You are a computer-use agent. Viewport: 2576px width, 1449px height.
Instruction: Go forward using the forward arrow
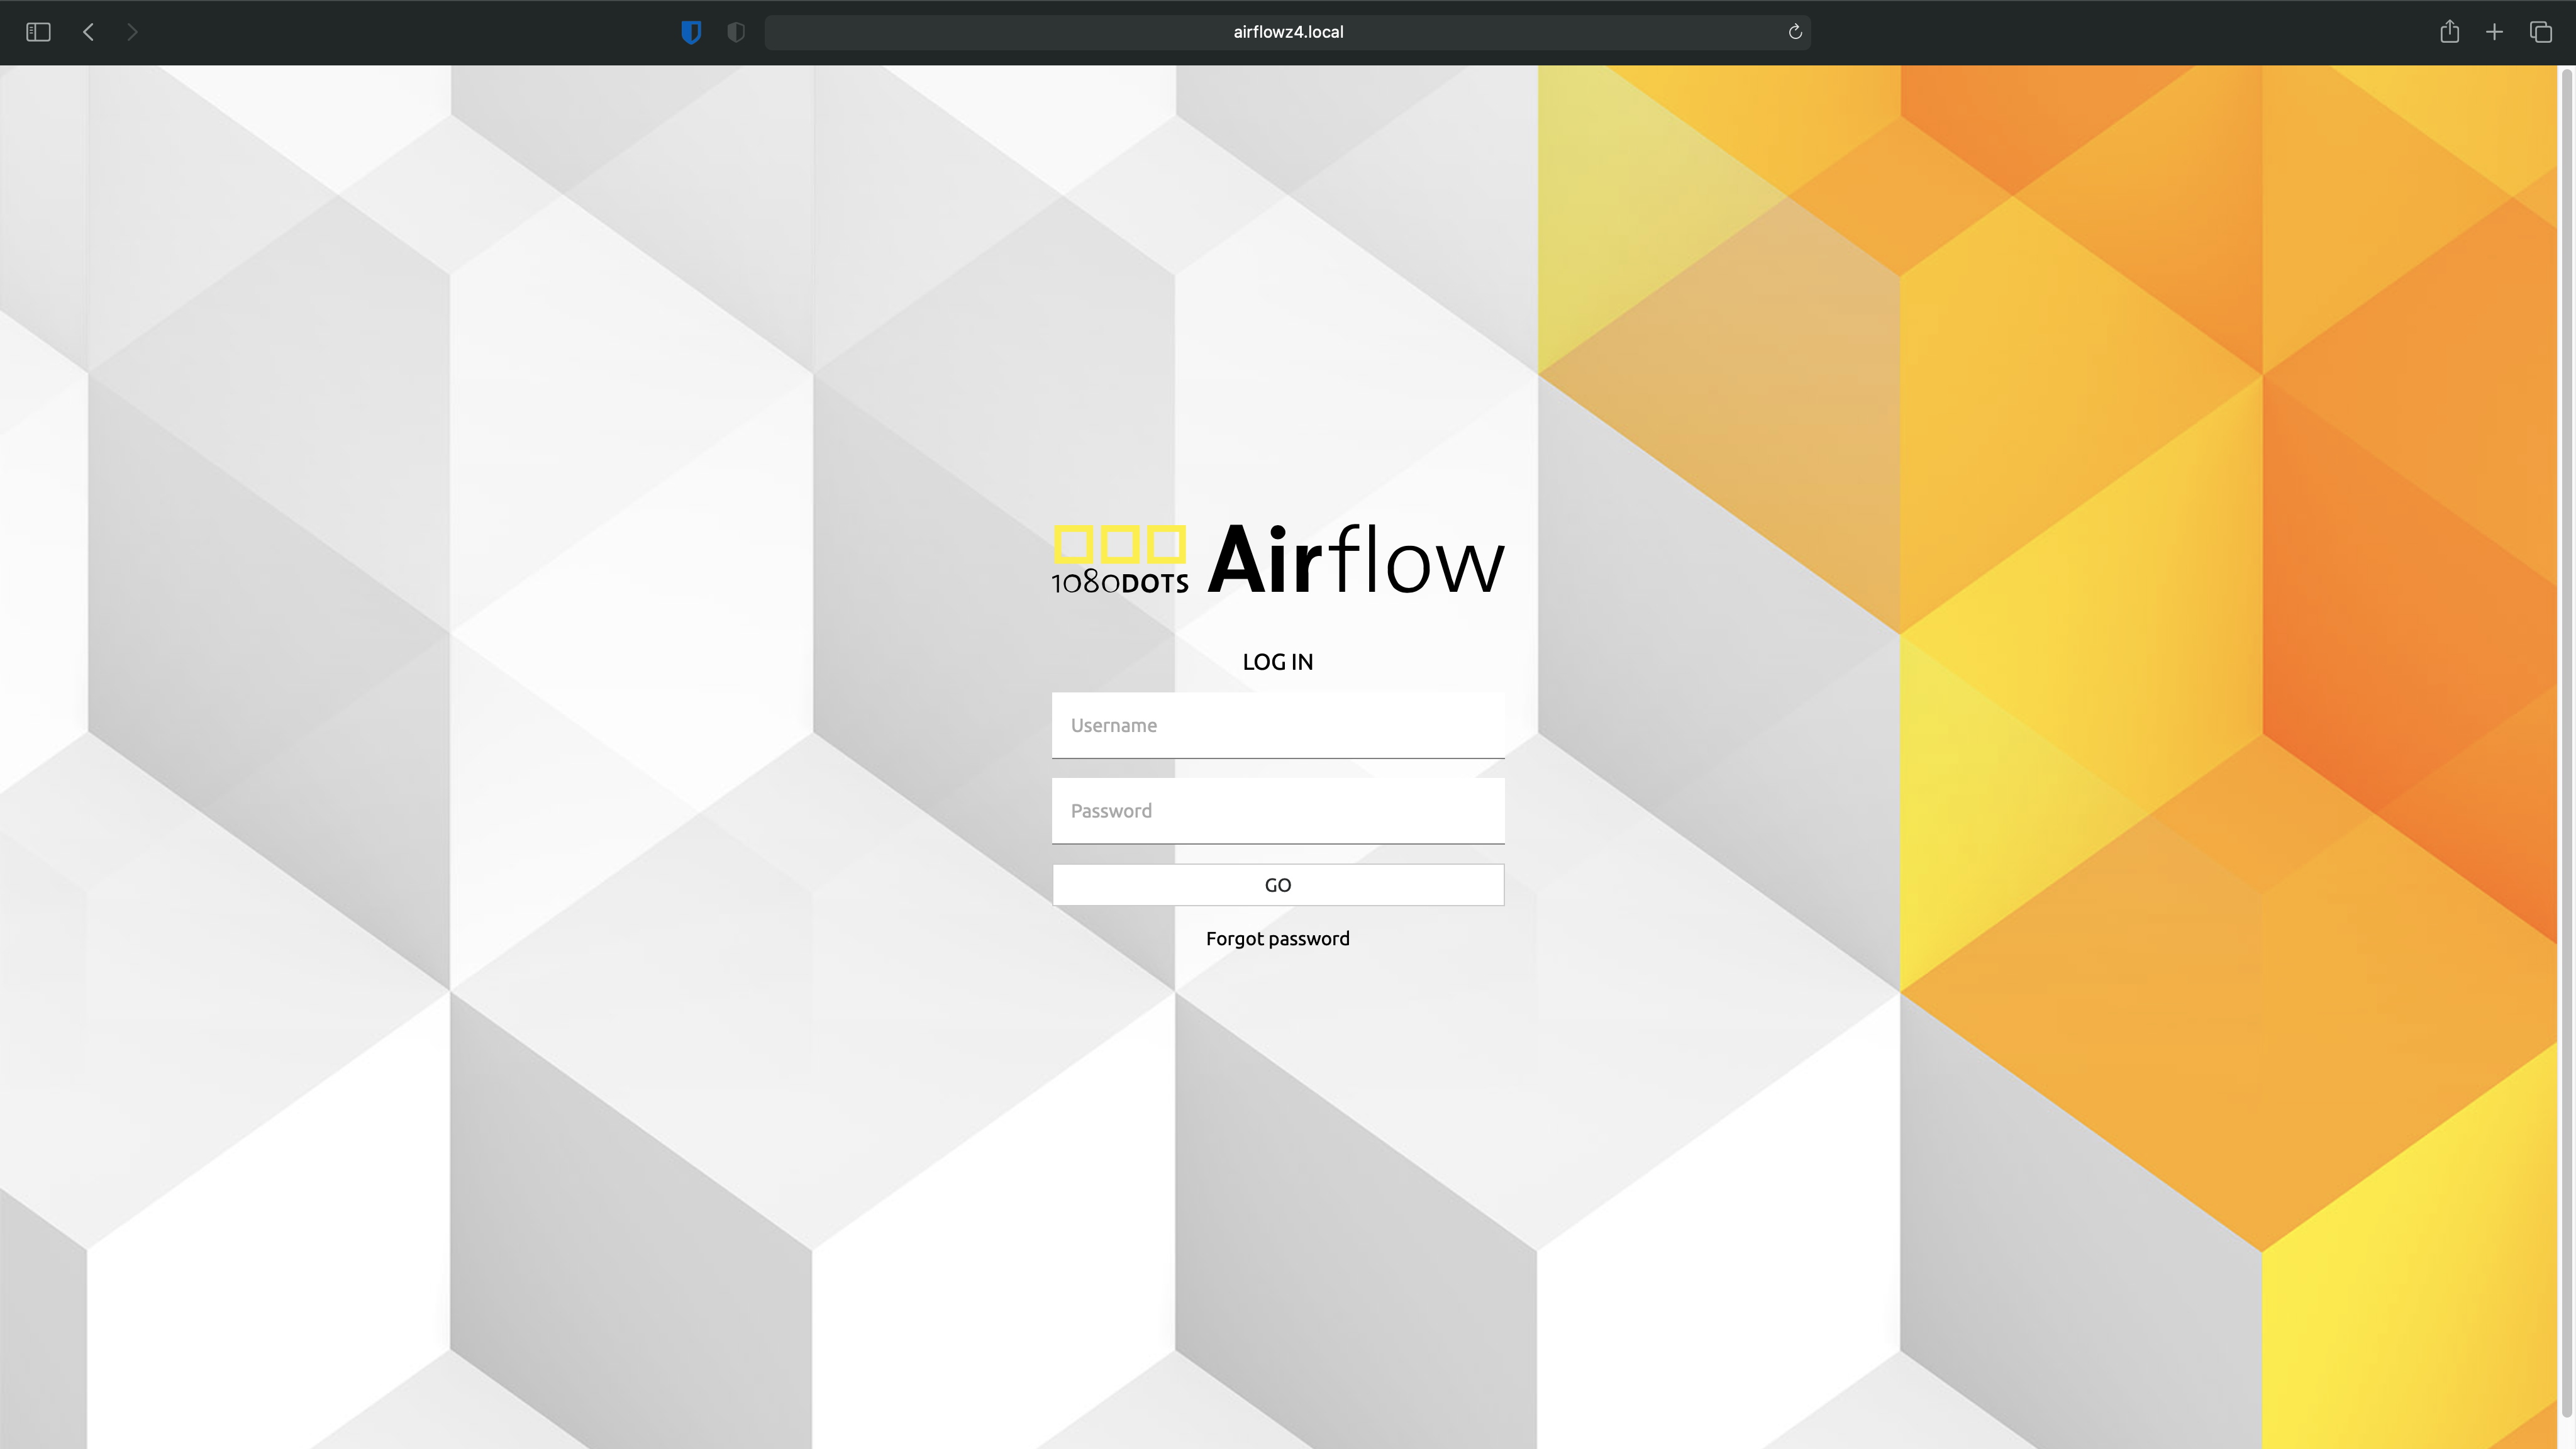pos(132,32)
